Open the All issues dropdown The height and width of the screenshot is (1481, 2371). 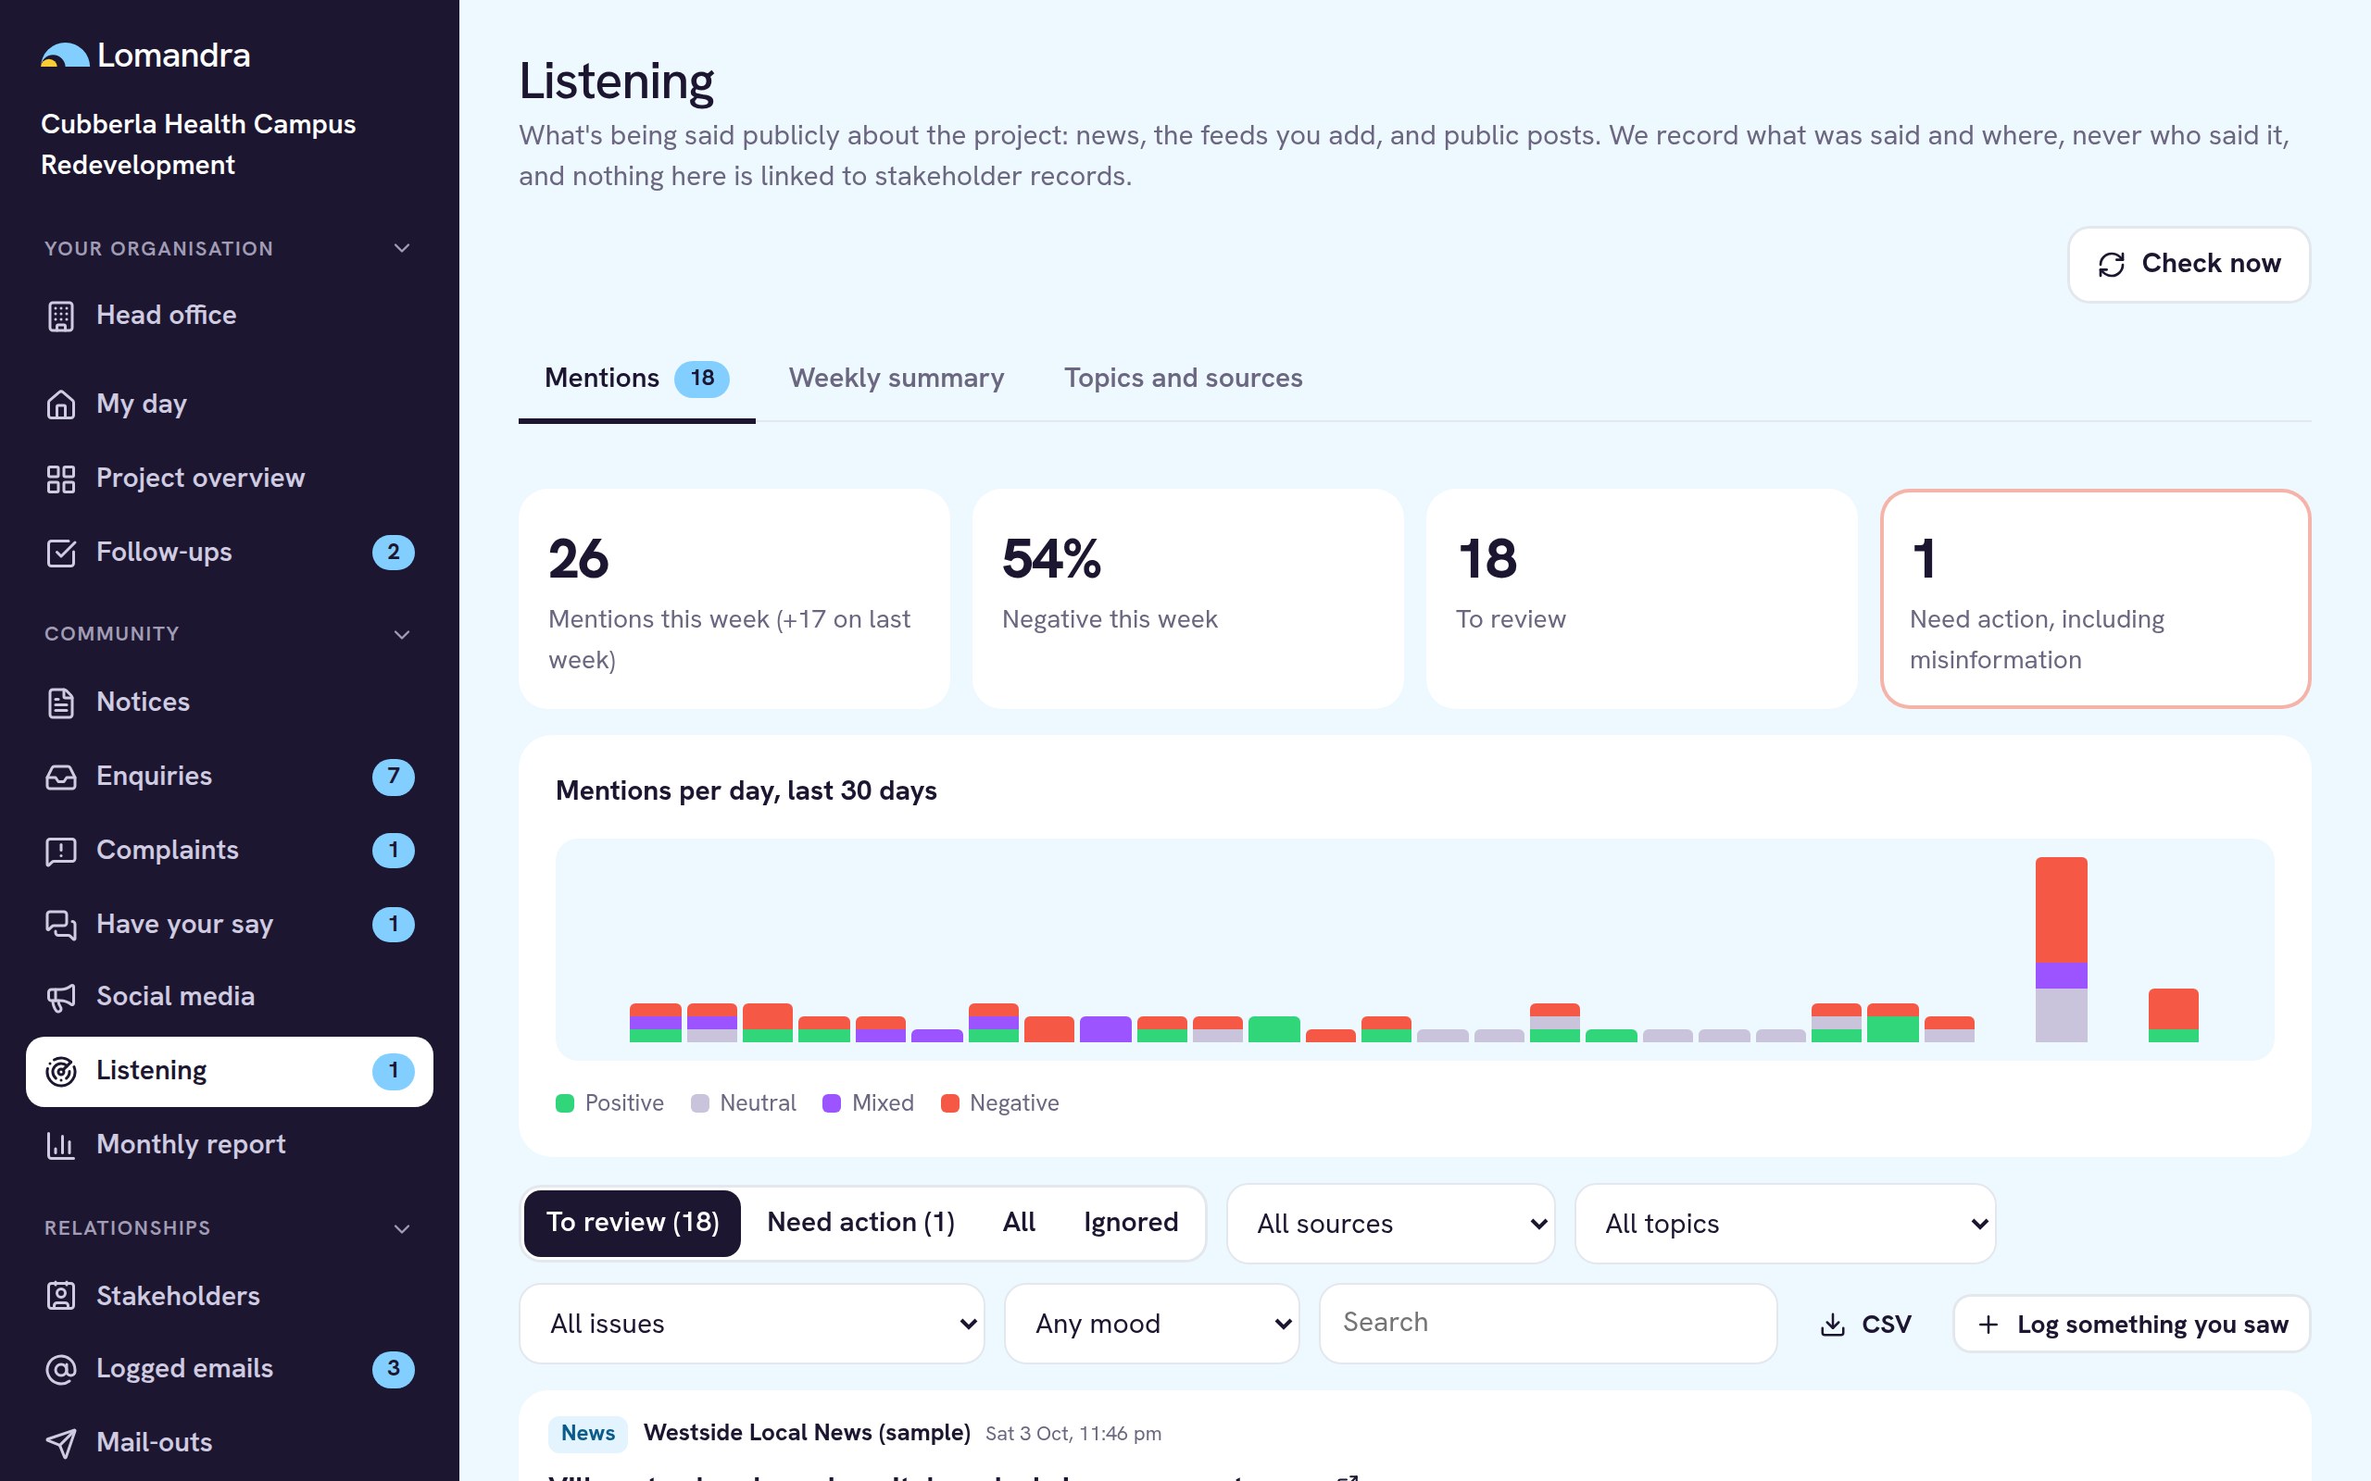pos(751,1325)
